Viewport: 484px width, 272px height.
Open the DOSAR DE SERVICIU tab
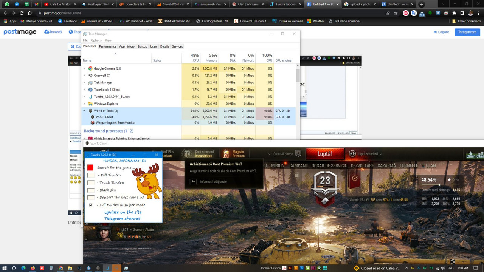pyautogui.click(x=329, y=165)
